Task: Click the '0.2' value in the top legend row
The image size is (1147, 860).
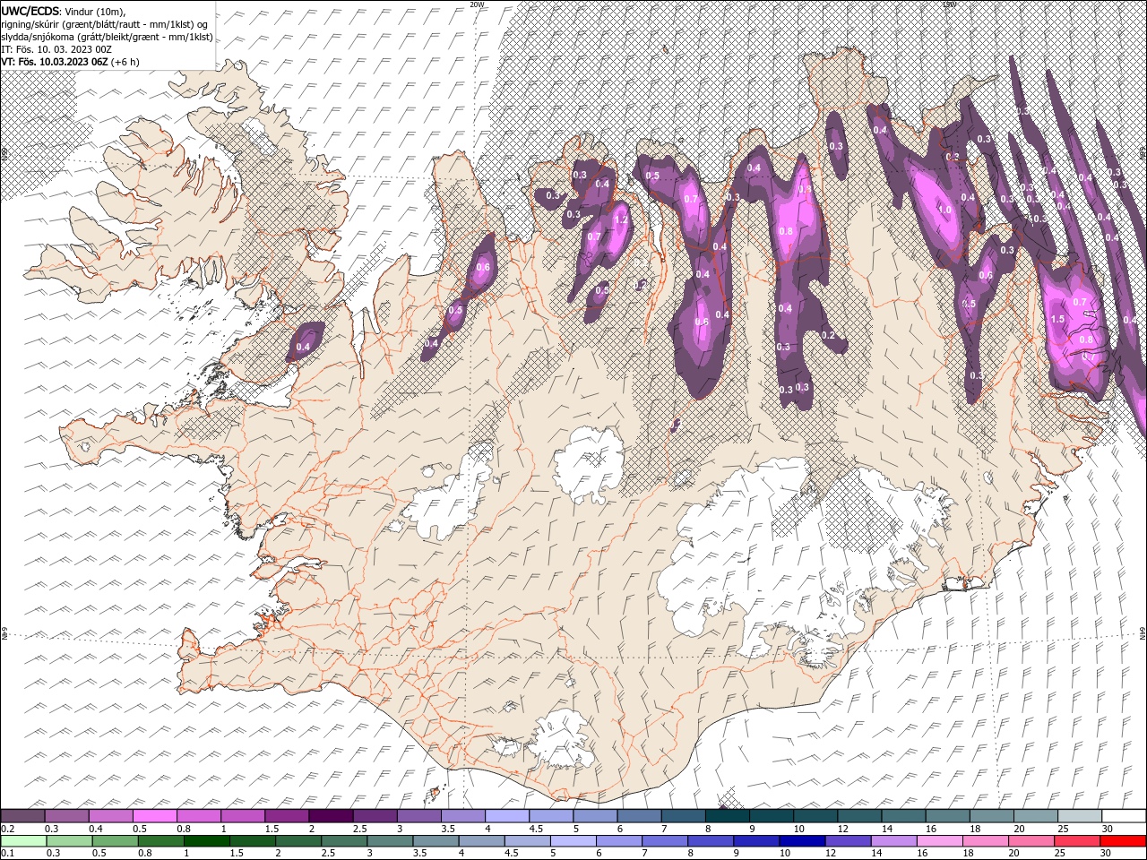Action: pos(7,829)
